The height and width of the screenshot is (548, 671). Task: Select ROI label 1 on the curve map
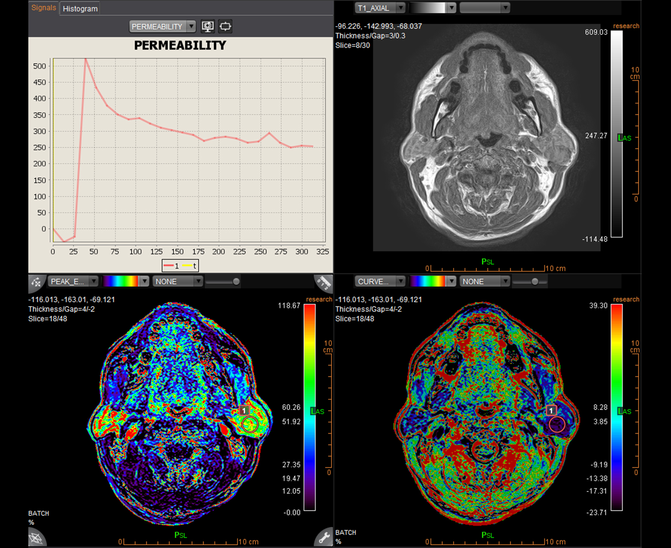[551, 410]
